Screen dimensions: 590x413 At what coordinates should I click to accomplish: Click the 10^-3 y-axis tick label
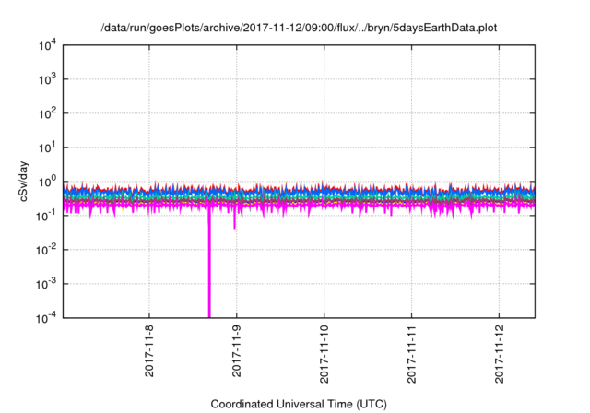46,284
